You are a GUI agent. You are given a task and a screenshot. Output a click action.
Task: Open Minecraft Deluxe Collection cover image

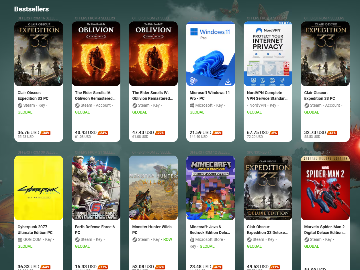point(211,188)
